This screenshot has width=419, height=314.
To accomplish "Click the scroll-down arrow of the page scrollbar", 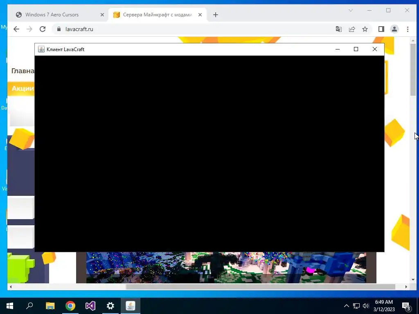I will coord(413,280).
